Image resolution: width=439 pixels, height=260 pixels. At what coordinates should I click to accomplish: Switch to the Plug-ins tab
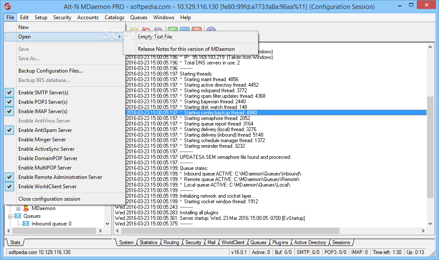[280, 242]
